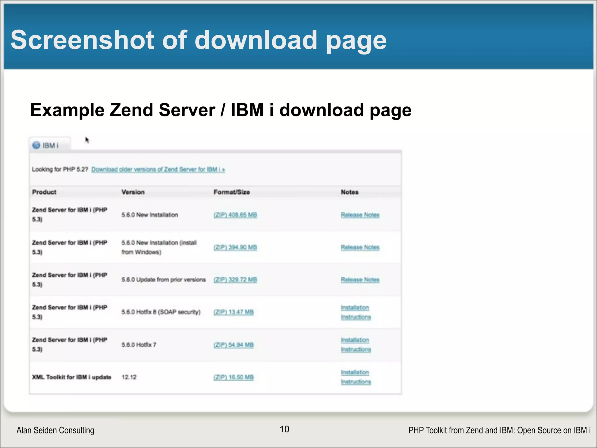The height and width of the screenshot is (448, 597).
Task: Open Installation Instructions for Hotfix 8
Action: (356, 312)
